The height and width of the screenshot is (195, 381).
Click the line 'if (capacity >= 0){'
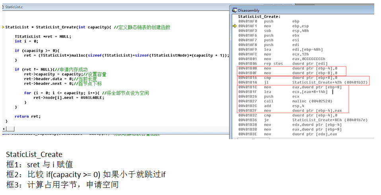[x=37, y=51]
